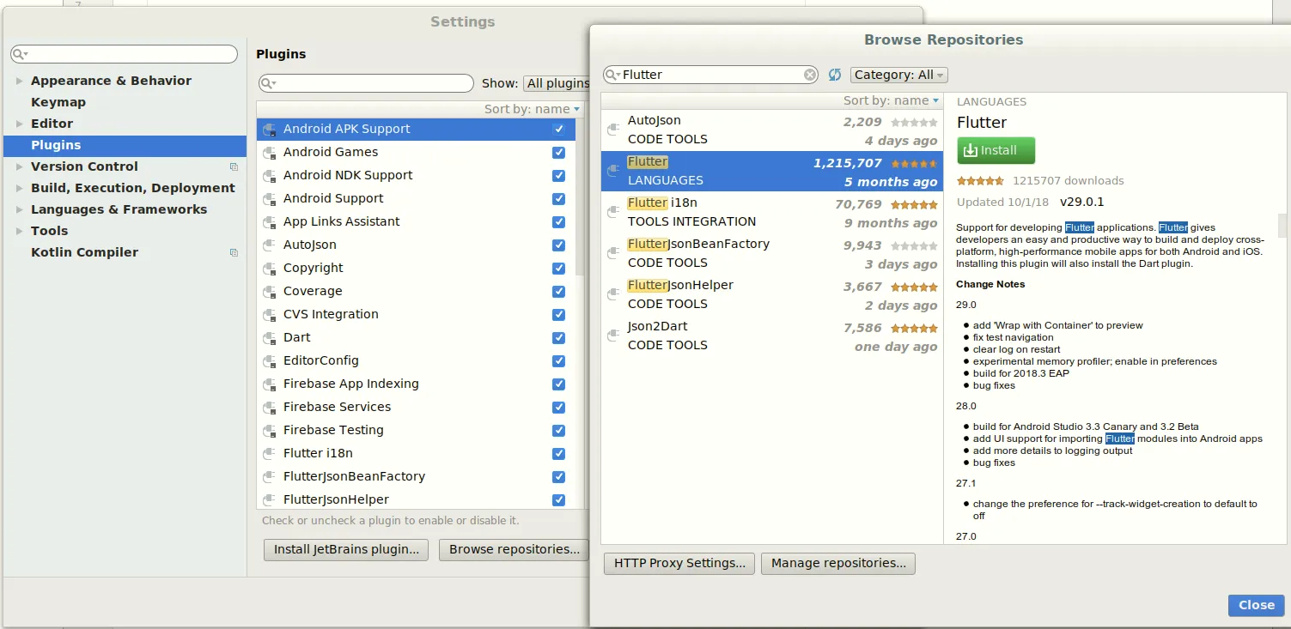Click the magnifier icon in the Plugins search field
Viewport: 1291px width, 629px height.
[x=268, y=83]
